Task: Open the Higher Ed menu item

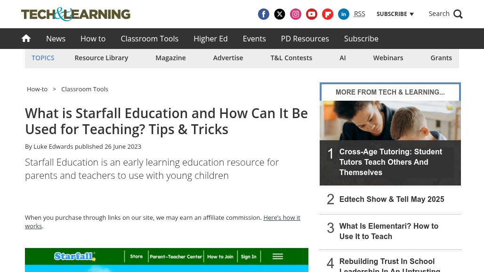Action: pos(210,39)
